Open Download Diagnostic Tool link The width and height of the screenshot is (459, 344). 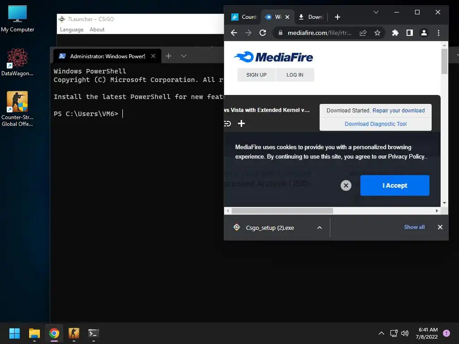(376, 124)
